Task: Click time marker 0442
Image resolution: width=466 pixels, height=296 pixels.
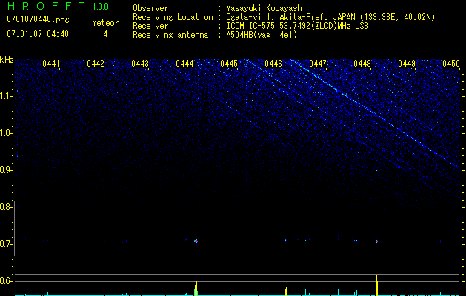Action: [96, 64]
